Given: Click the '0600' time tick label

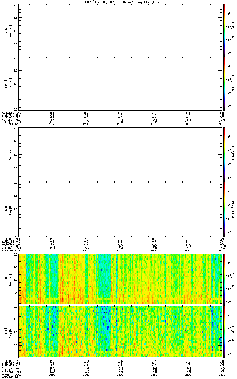Looking at the screenshot, I should click(222, 374).
